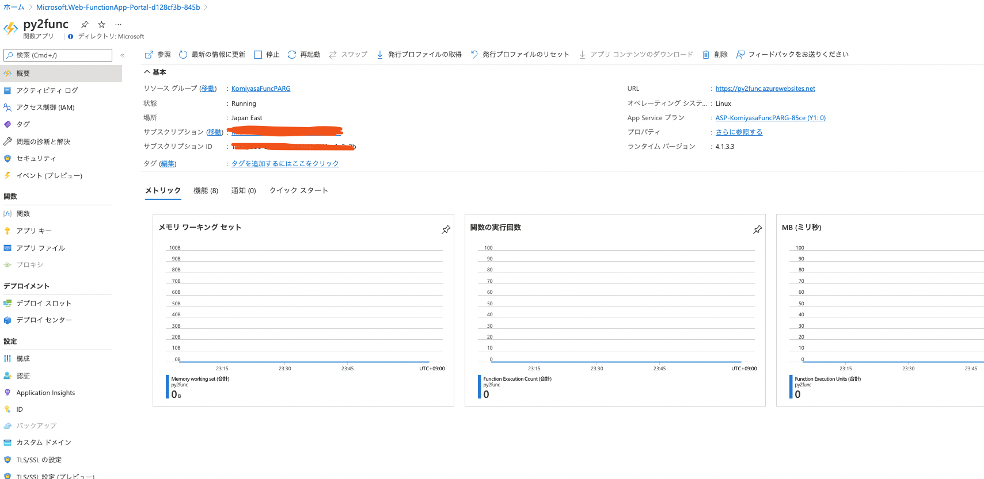Click the Japan East location value

[246, 118]
